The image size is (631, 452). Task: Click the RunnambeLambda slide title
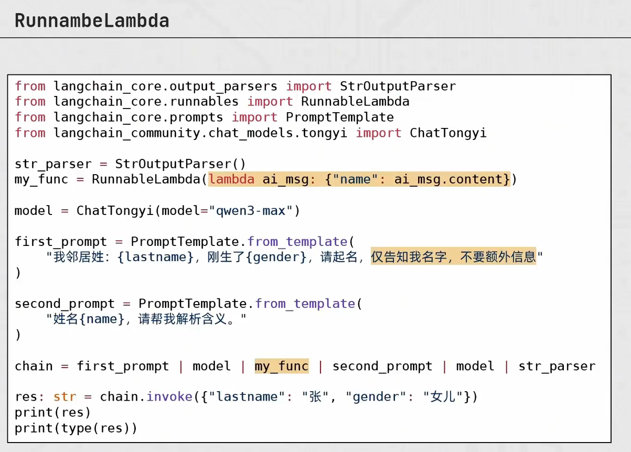pos(92,21)
